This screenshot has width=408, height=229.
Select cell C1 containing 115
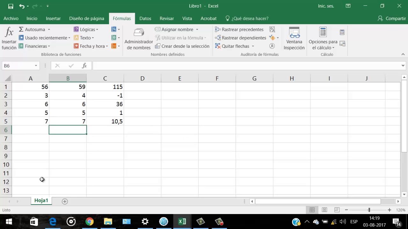point(105,87)
